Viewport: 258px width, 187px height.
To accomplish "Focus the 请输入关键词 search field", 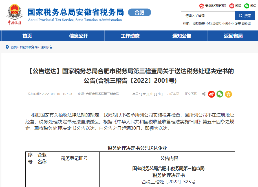I will [x=208, y=16].
